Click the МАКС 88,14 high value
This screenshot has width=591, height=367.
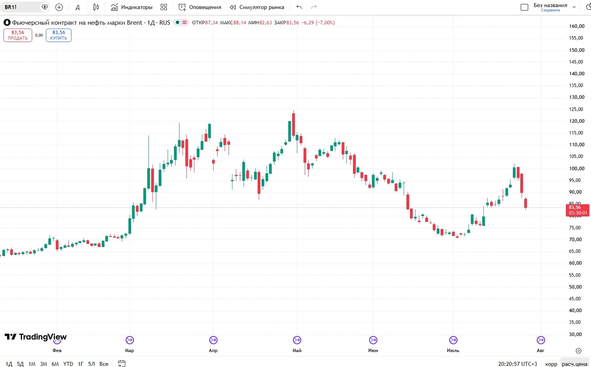(x=233, y=23)
